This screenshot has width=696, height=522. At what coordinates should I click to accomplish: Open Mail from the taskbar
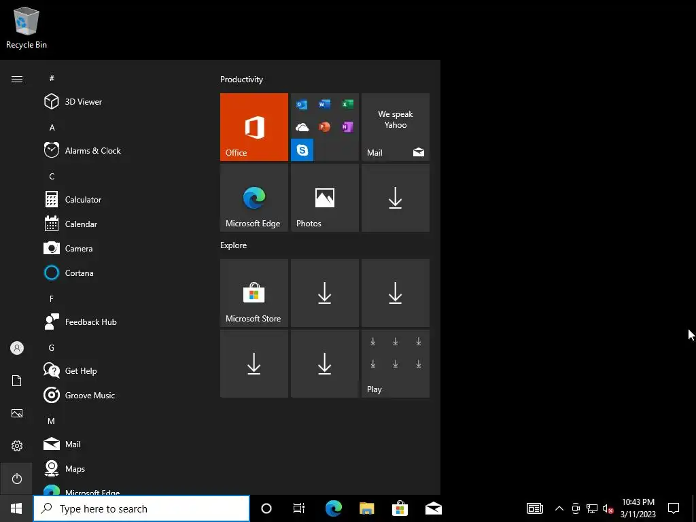point(433,508)
